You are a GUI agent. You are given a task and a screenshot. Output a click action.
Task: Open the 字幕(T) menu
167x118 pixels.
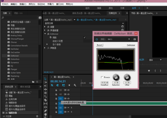click(x=51, y=4)
